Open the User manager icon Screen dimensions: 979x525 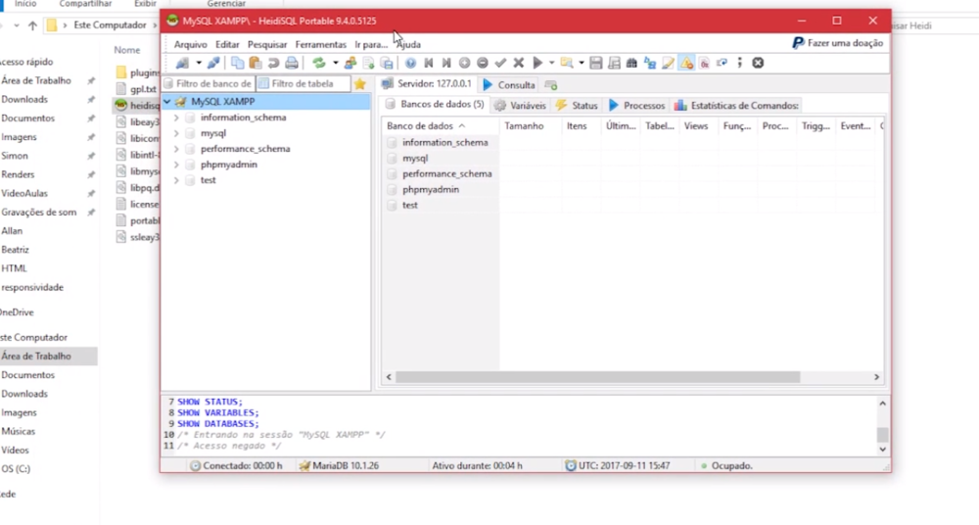tap(350, 63)
